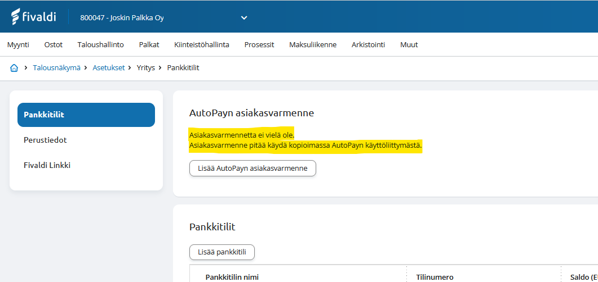Open the Taloushallinto menu
The width and height of the screenshot is (598, 282).
click(x=101, y=45)
